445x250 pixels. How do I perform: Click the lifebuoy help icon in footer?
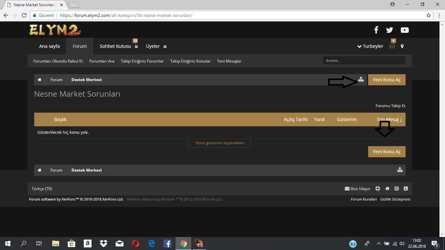point(378,188)
